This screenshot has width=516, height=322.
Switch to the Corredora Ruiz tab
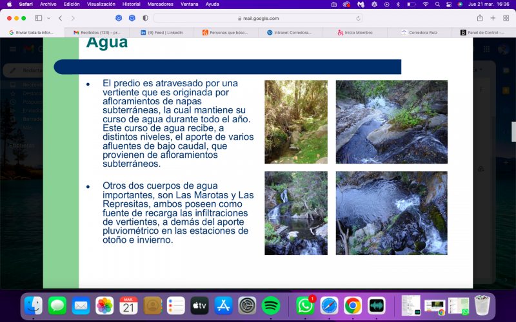(420, 33)
